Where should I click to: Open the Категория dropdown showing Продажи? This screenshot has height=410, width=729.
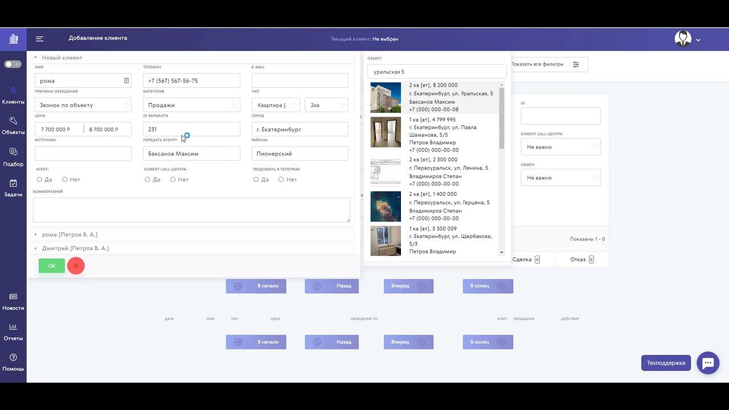pos(191,105)
